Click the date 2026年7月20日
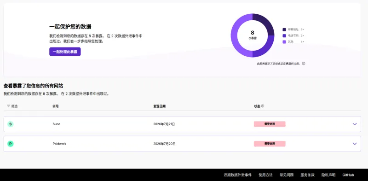Image resolution: width=368 pixels, height=181 pixels. (164, 144)
